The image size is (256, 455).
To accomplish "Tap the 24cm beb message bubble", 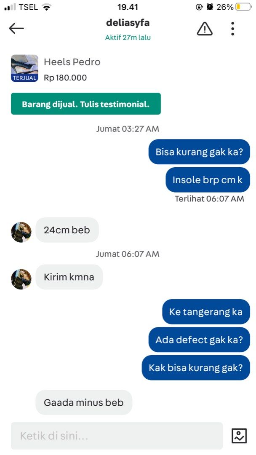I will (67, 230).
